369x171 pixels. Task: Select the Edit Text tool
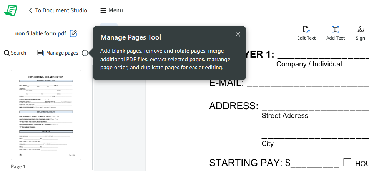[x=306, y=33]
